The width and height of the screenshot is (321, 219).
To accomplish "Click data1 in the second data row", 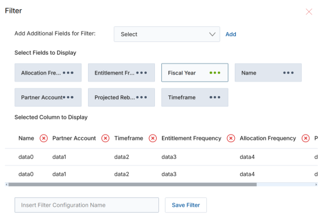I will click(59, 174).
